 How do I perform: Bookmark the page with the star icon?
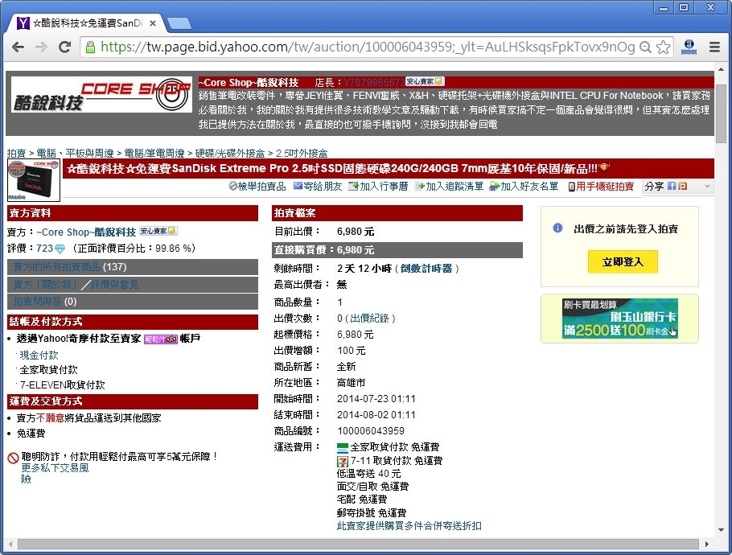pyautogui.click(x=663, y=47)
